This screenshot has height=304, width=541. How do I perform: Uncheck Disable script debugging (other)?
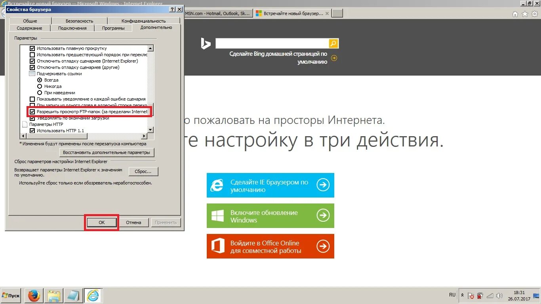pyautogui.click(x=32, y=67)
